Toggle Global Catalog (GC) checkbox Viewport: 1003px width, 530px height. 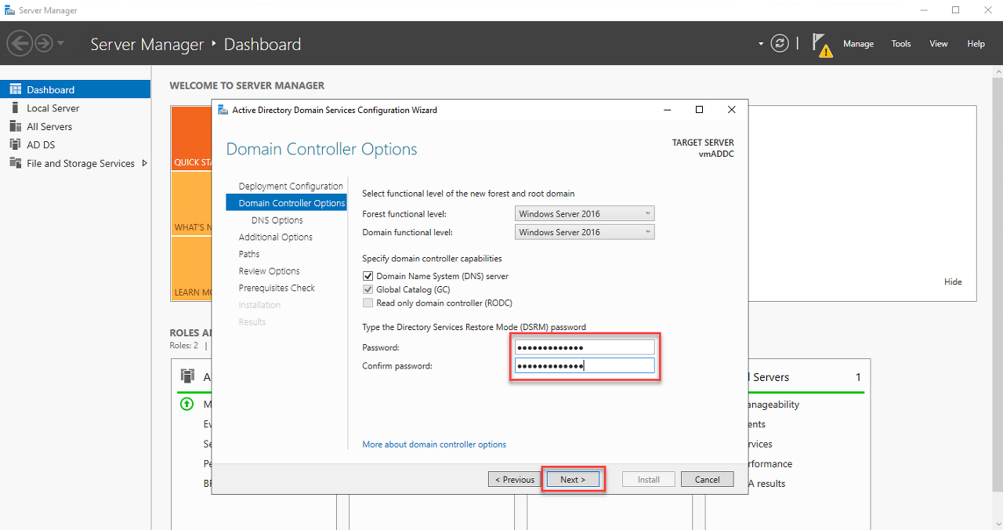click(x=368, y=289)
